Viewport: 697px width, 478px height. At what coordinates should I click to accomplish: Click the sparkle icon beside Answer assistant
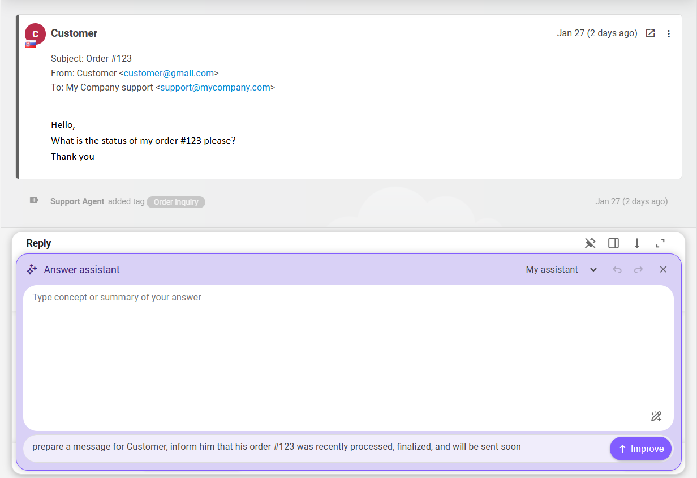click(32, 270)
